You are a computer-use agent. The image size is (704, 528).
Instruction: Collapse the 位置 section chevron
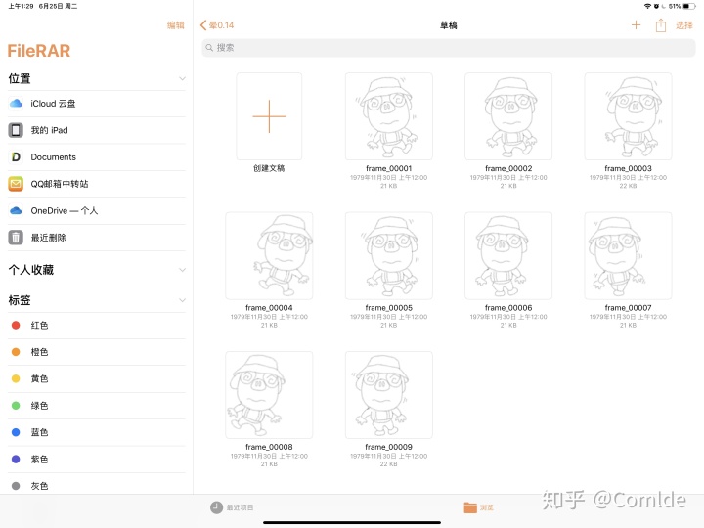click(182, 78)
